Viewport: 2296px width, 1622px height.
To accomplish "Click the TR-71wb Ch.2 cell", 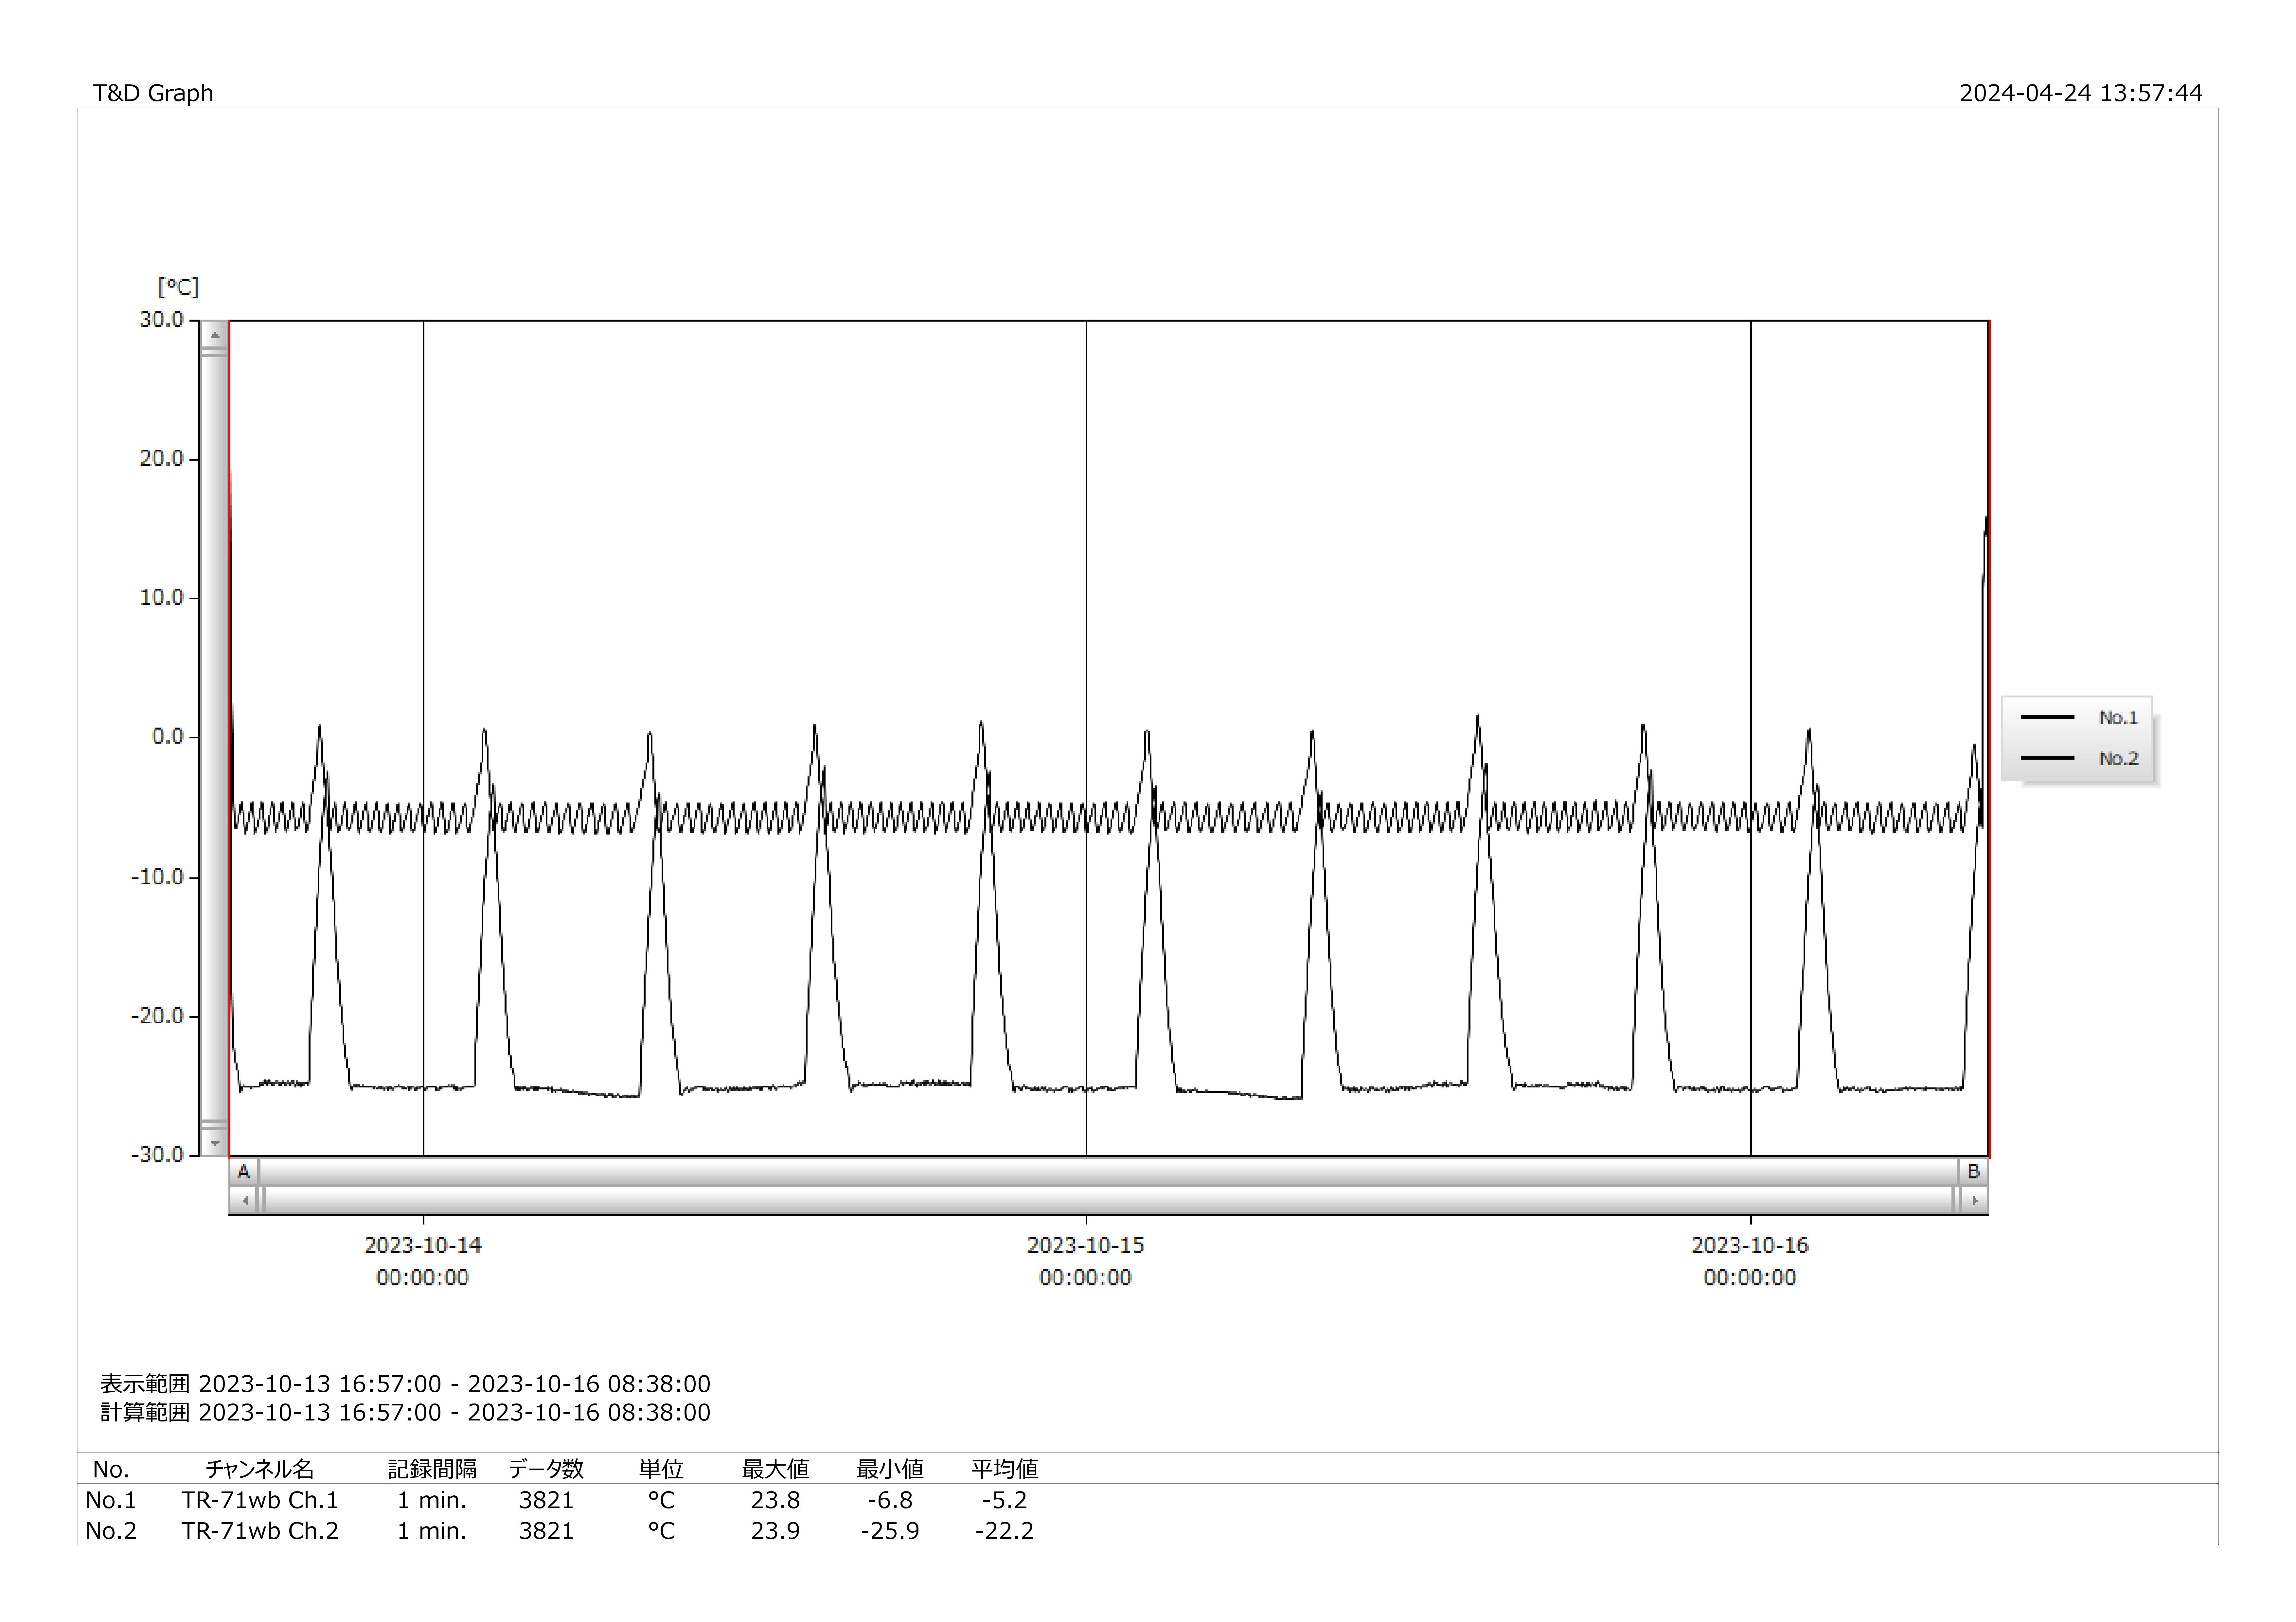I will [260, 1531].
